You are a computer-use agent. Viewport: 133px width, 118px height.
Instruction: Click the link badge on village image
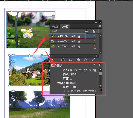click(x=13, y=55)
